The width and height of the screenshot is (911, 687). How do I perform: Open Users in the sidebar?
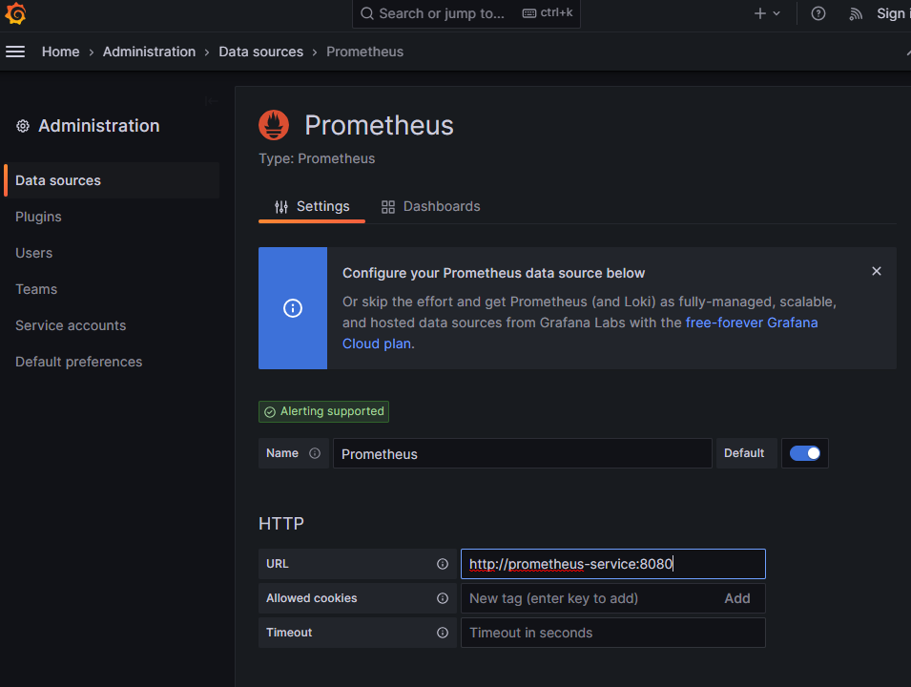pos(33,253)
